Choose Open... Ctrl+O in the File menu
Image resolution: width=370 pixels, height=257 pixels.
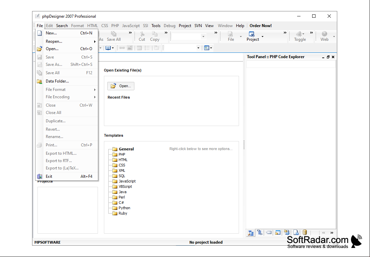(67, 48)
